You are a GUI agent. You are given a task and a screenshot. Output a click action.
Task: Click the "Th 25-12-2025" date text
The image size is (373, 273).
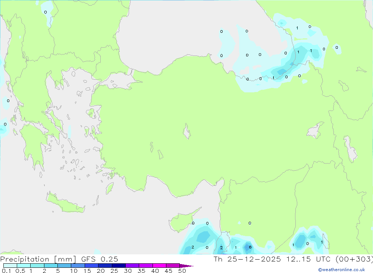click(247, 259)
